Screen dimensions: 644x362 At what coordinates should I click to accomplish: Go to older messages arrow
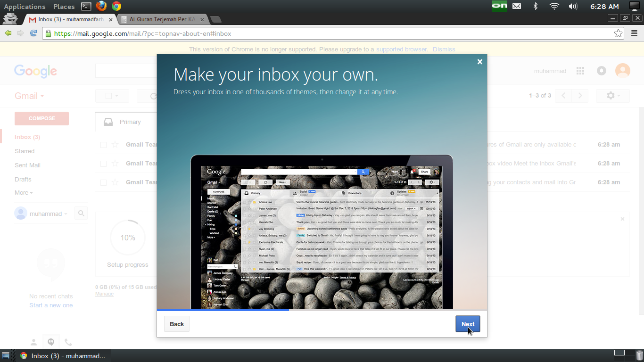(580, 96)
